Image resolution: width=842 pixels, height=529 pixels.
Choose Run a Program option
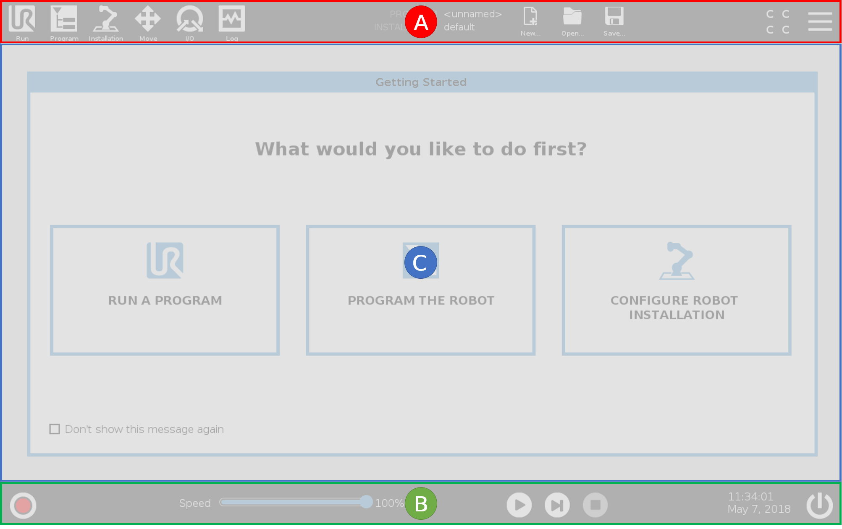pyautogui.click(x=165, y=290)
